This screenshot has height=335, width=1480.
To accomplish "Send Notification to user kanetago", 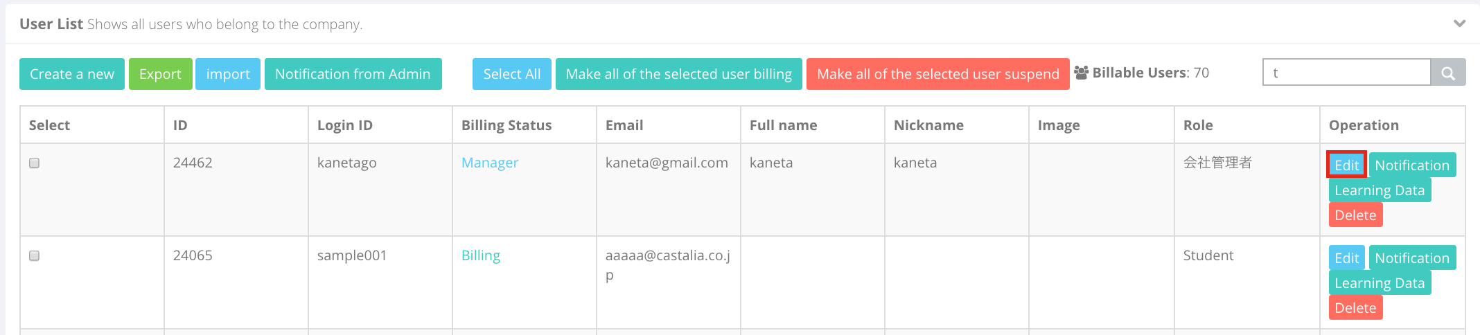I will point(1412,165).
